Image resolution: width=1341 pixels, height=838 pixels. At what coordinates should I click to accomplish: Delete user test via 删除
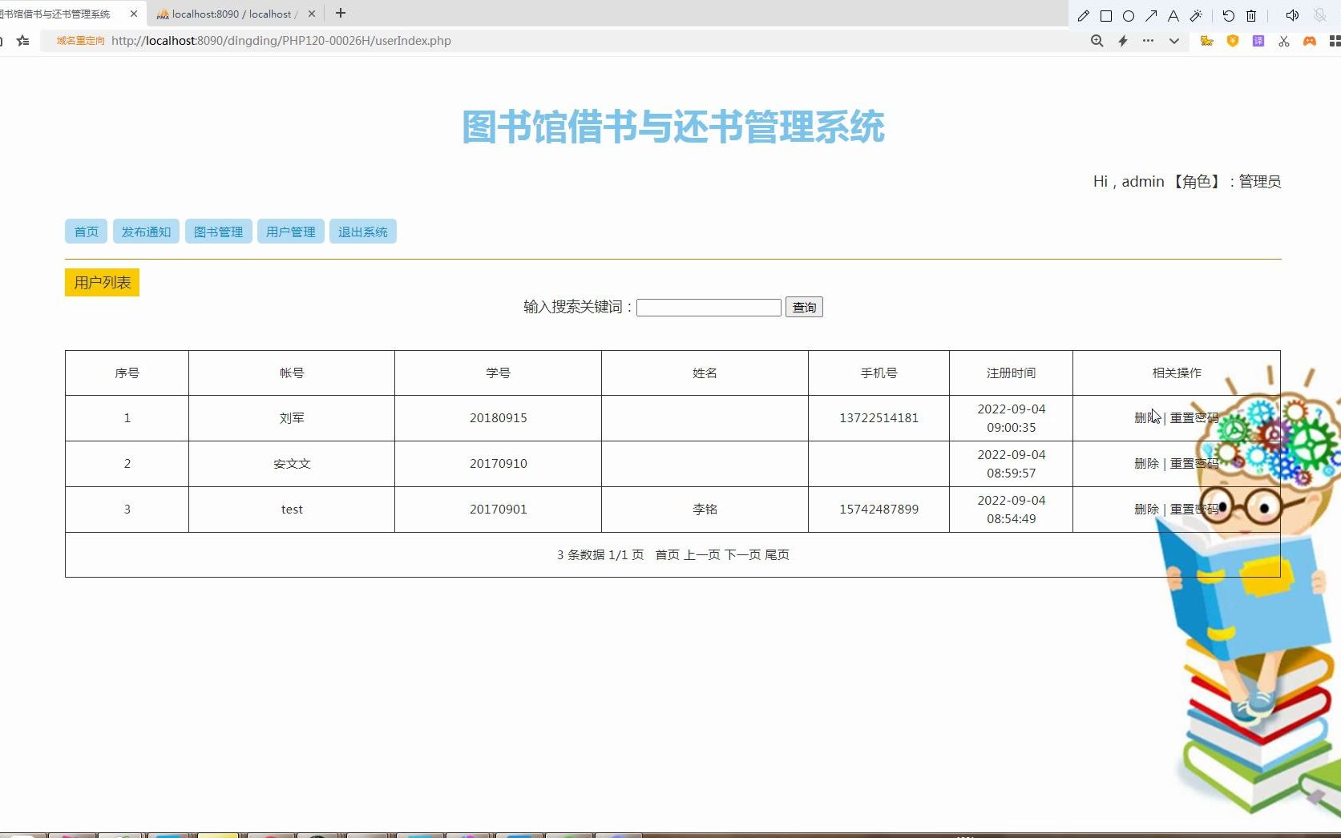point(1146,509)
